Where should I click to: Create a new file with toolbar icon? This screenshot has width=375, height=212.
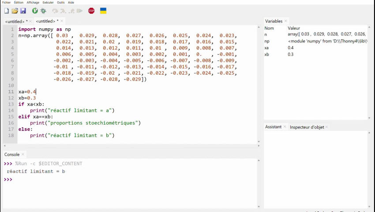click(6, 11)
